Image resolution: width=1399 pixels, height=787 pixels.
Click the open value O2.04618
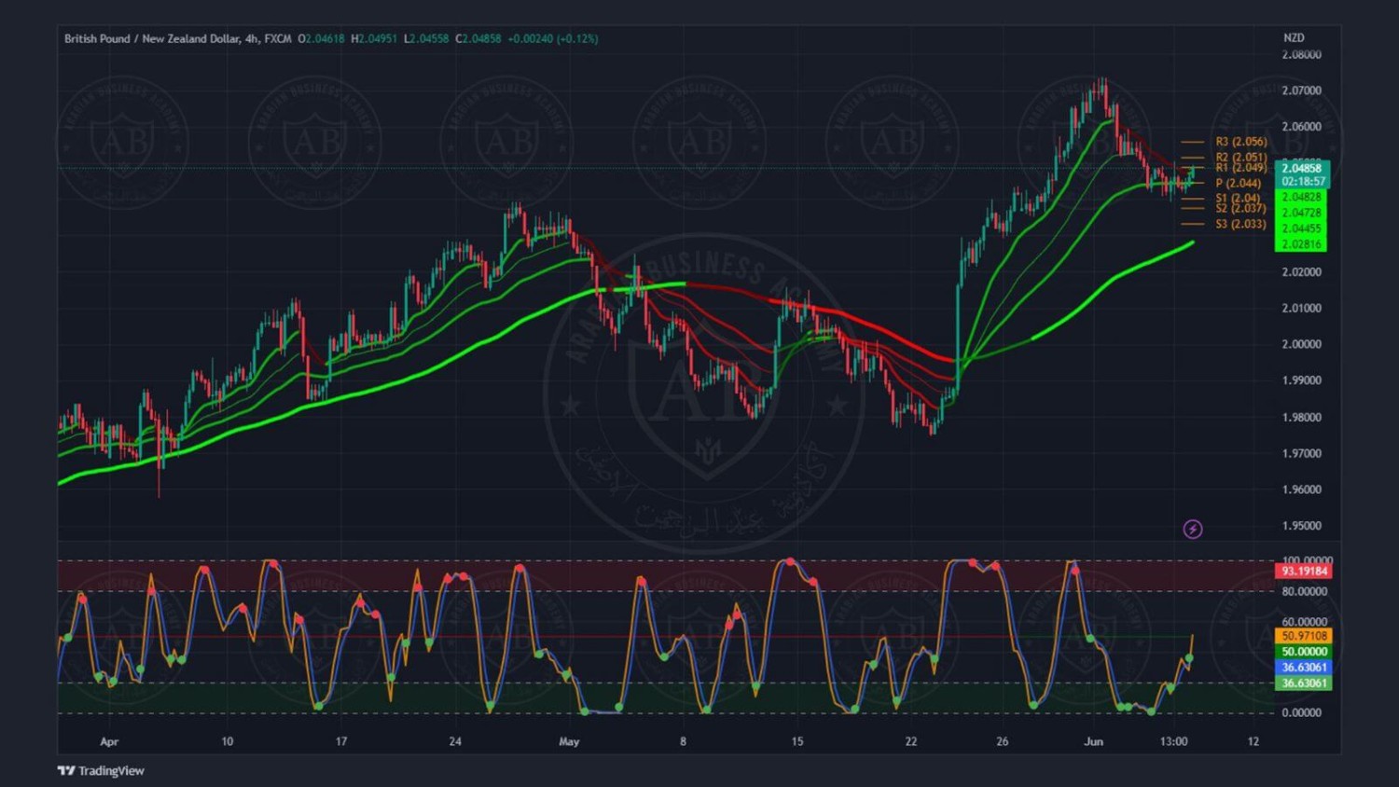pos(321,39)
